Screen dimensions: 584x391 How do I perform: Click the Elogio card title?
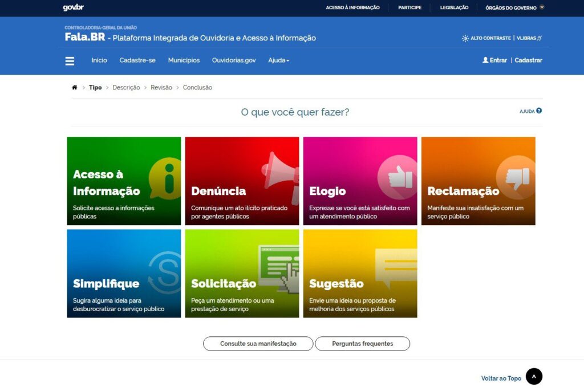pyautogui.click(x=327, y=191)
